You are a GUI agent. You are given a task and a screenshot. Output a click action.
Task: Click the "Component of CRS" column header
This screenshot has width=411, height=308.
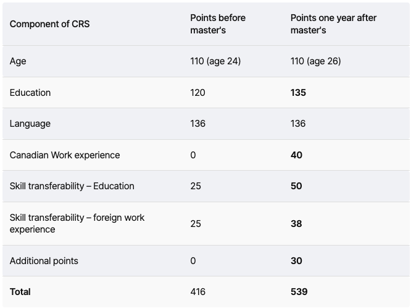point(49,24)
